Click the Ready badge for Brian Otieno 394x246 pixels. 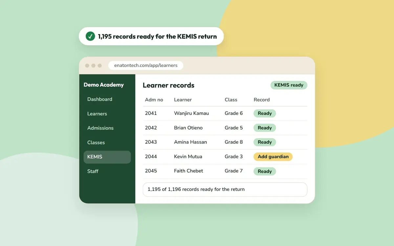(x=265, y=128)
